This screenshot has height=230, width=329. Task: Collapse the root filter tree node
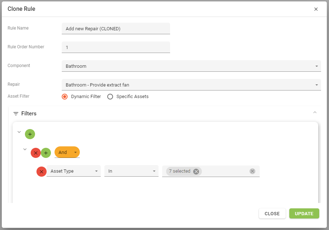coord(20,132)
